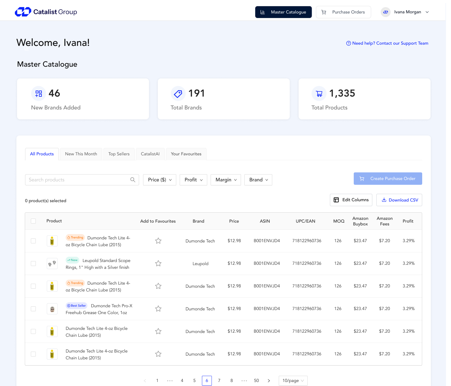Viewport: 451px width, 386px height.
Task: Go to page 8
Action: click(x=232, y=380)
